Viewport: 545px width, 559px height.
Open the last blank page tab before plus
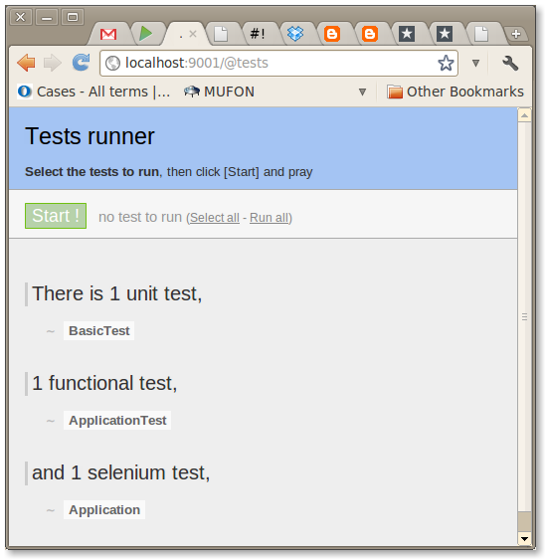tap(481, 34)
